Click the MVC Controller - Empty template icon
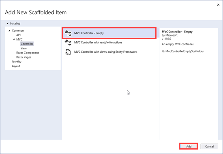The image size is (223, 154). point(68,33)
